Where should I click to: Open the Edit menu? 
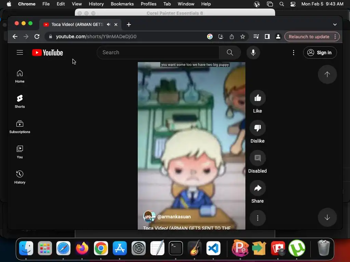click(61, 4)
